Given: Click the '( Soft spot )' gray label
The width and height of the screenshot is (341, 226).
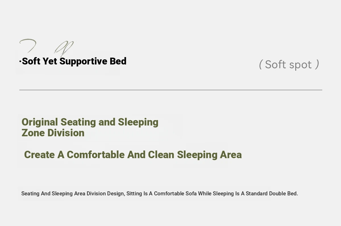Looking at the screenshot, I should click(x=289, y=65).
